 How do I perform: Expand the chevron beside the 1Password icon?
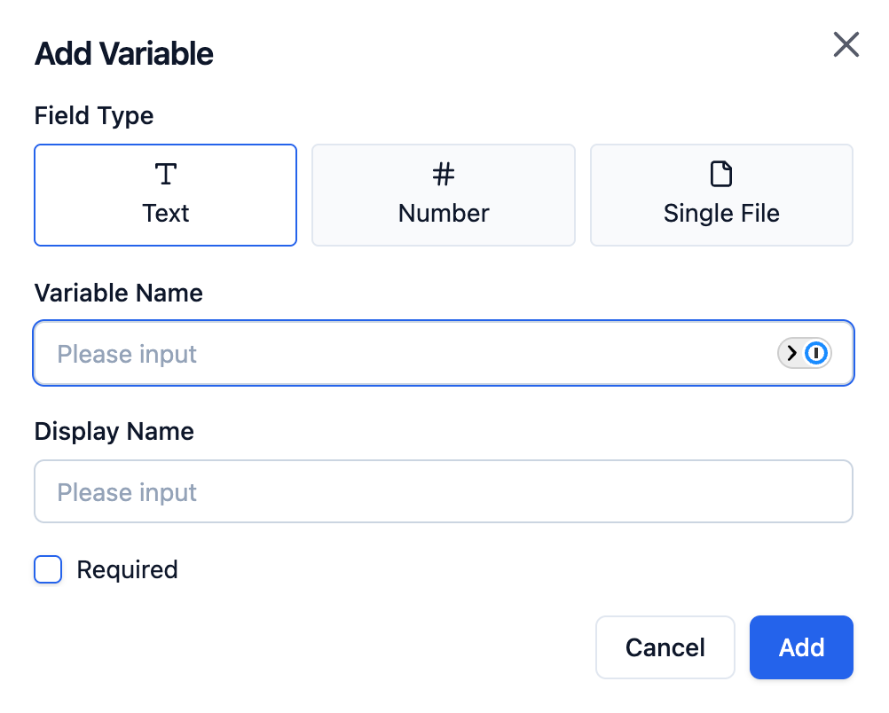click(792, 353)
